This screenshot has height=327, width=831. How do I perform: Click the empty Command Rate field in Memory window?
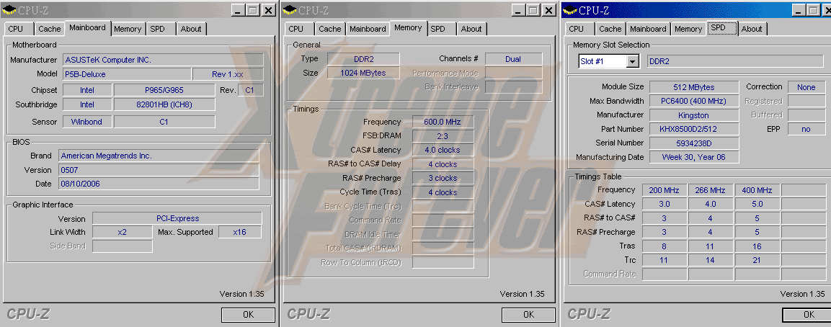(x=443, y=220)
